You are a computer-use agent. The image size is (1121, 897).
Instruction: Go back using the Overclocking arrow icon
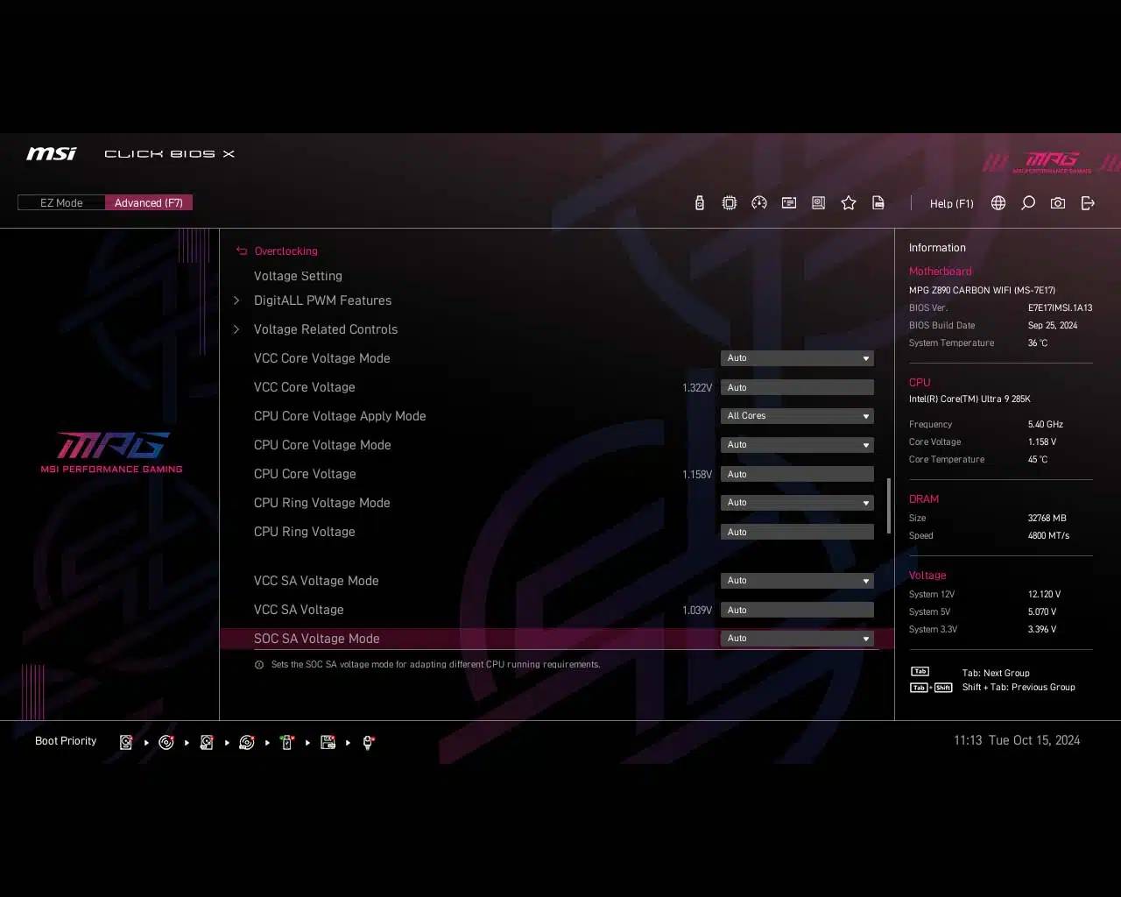(x=242, y=251)
